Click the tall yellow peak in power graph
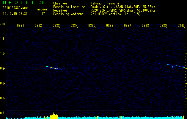Screen dimensions: 187x119 click(54, 116)
